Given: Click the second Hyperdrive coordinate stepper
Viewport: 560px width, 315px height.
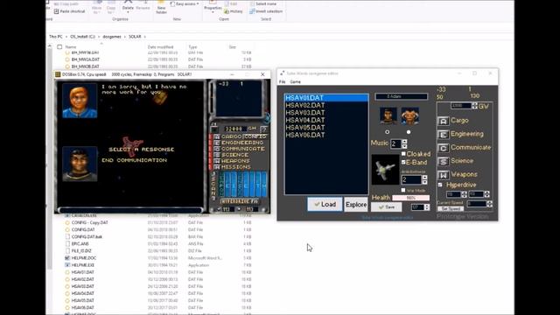Looking at the screenshot, I should (486, 194).
